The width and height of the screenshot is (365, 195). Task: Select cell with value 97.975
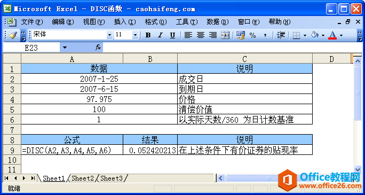99,99
